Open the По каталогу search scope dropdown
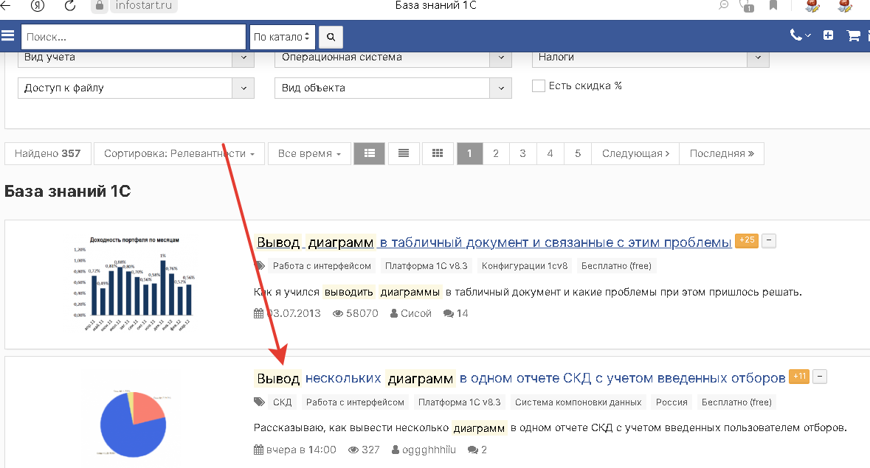870x468 pixels. pos(283,37)
